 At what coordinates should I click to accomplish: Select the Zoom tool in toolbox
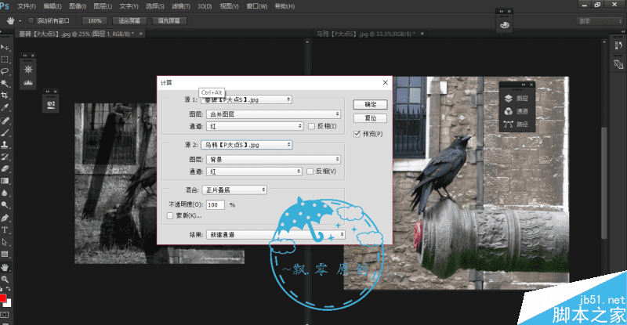(x=5, y=279)
